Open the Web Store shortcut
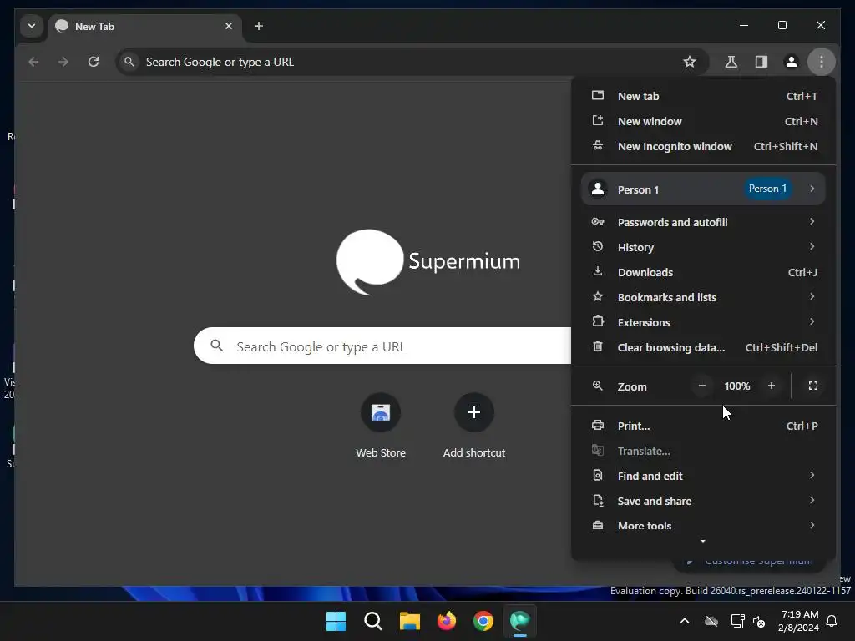The height and width of the screenshot is (641, 855). point(381,426)
